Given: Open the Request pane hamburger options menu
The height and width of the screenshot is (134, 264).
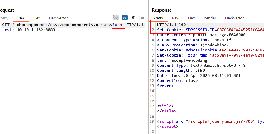Looking at the screenshot, I should pyautogui.click(x=142, y=17).
